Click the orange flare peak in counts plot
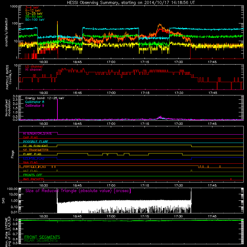The width and height of the screenshot is (247, 247). 160,25
